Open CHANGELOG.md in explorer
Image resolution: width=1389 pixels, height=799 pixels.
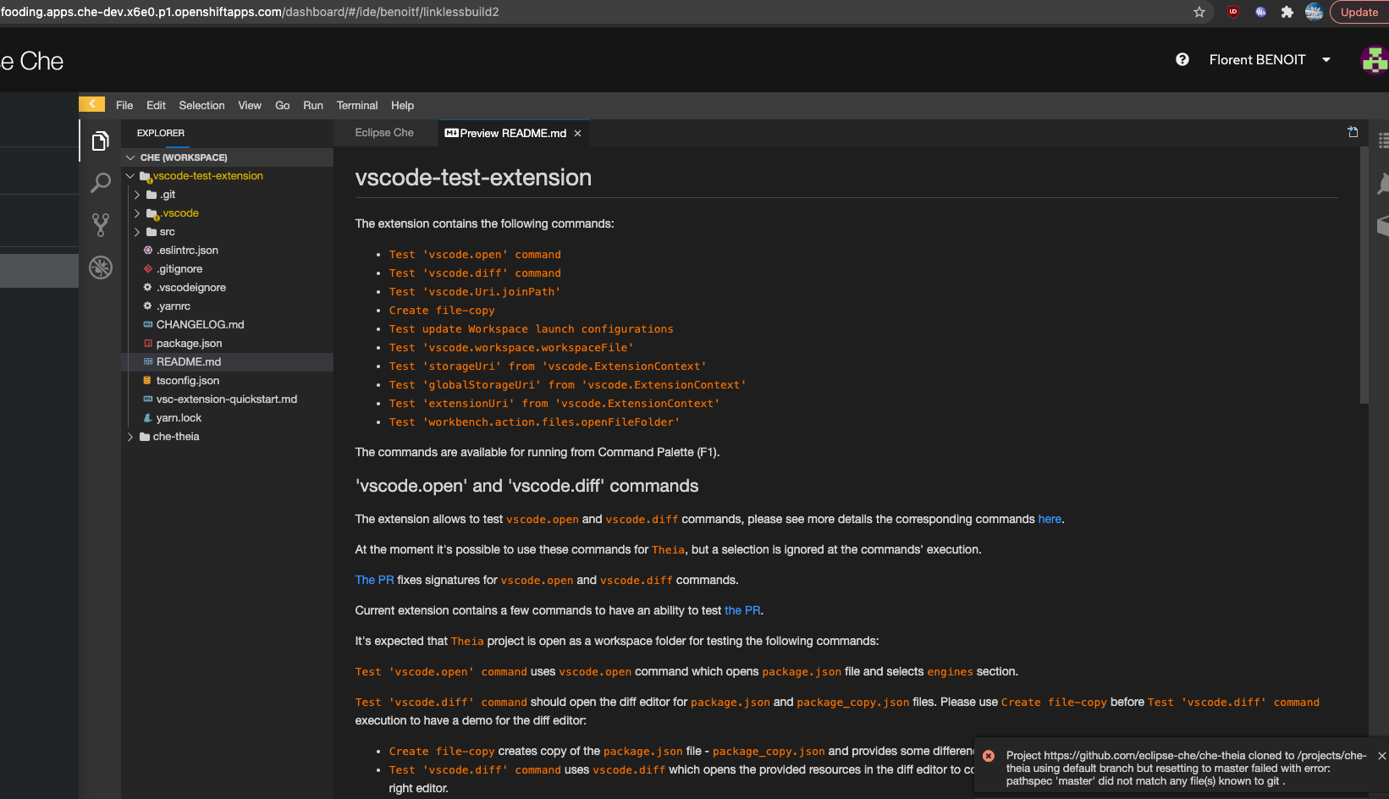coord(200,325)
